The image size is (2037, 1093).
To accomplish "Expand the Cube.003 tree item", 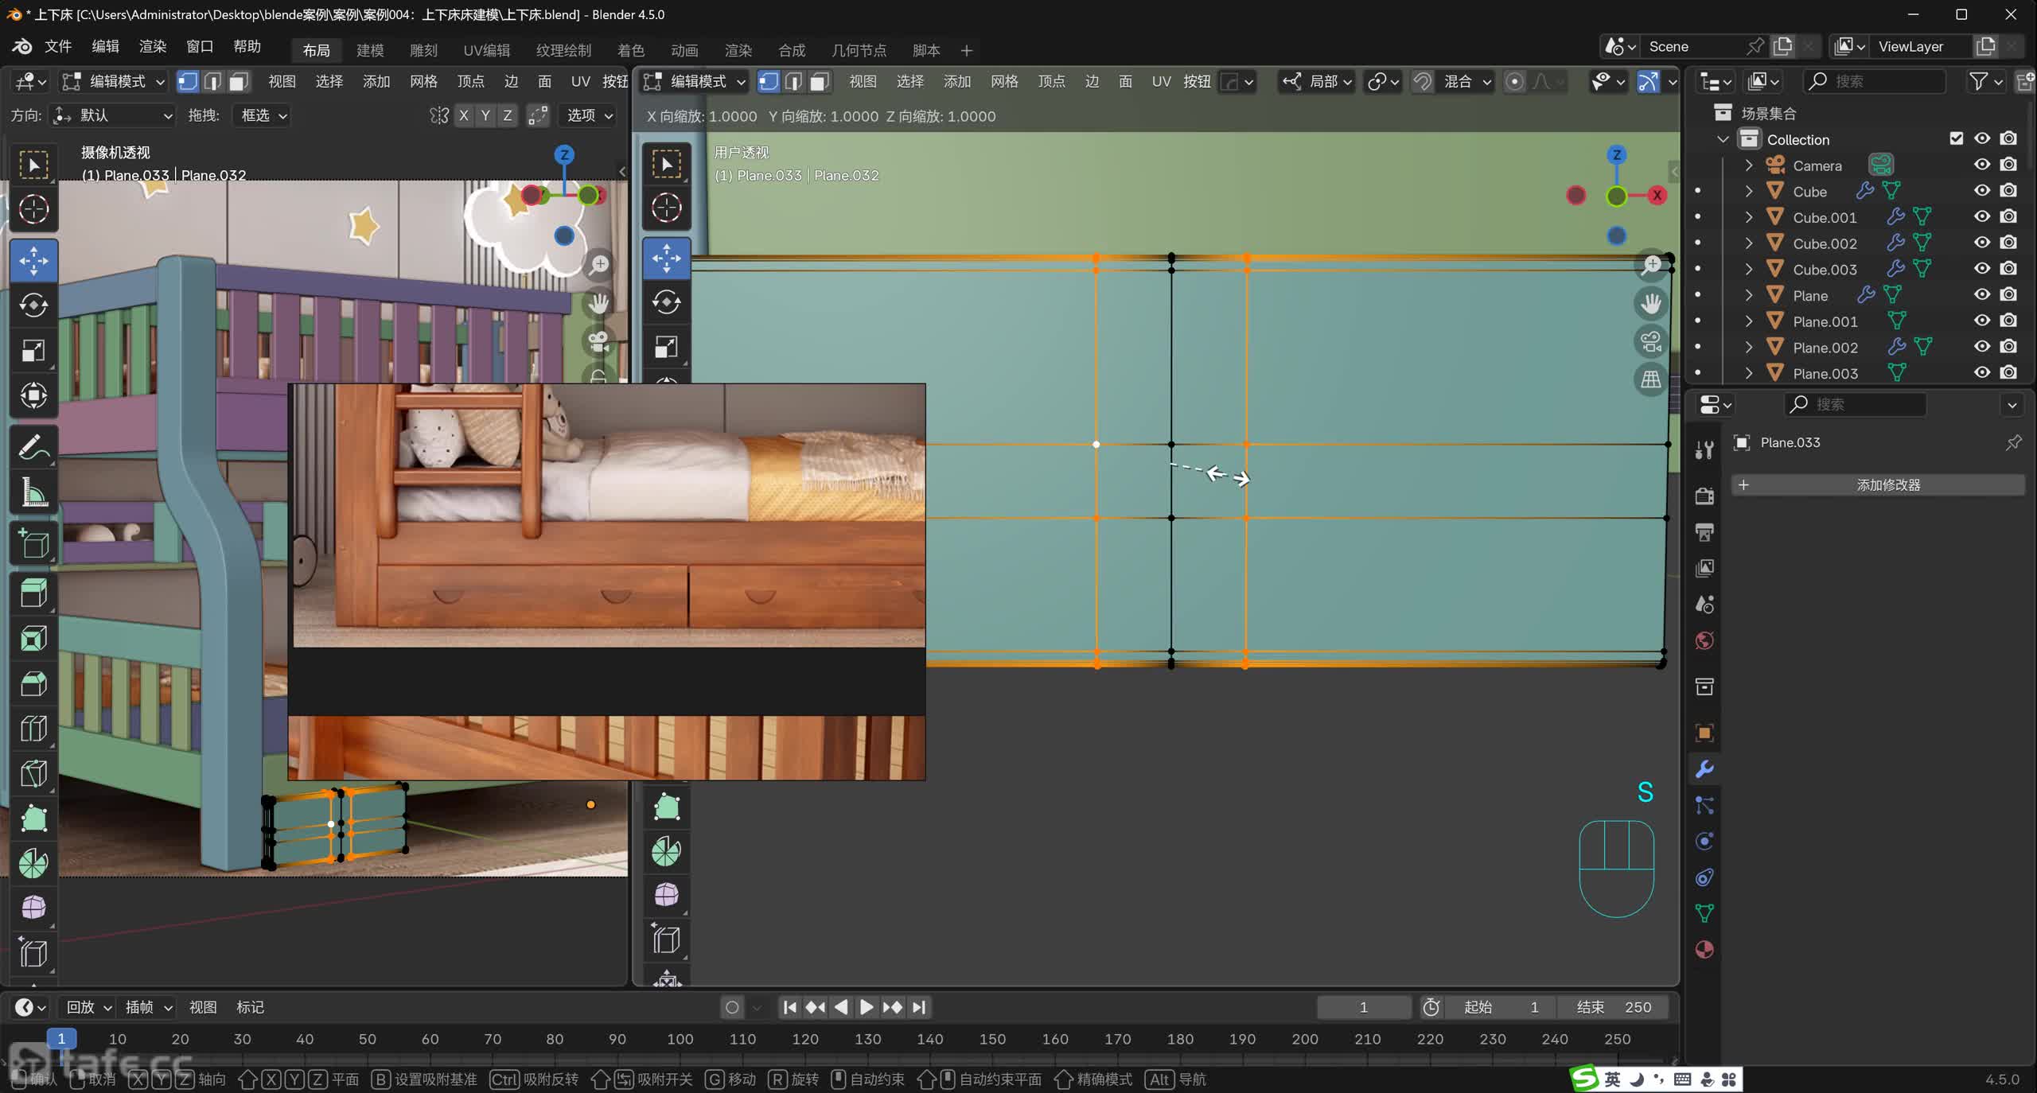I will (1749, 270).
